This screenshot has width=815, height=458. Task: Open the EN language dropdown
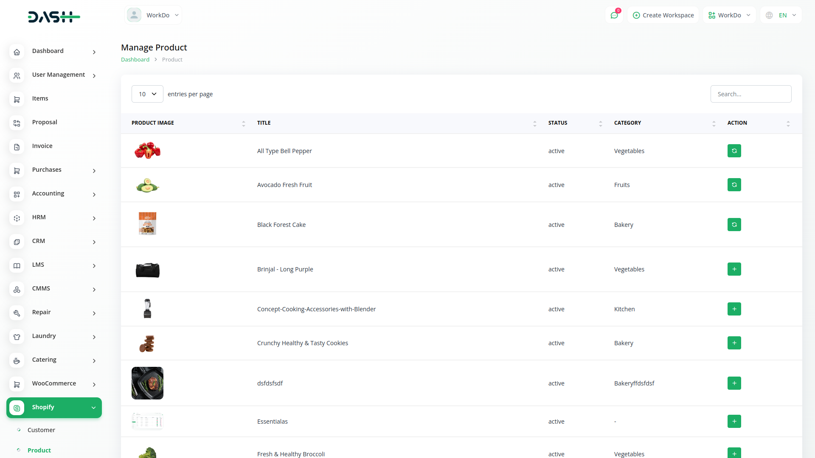click(x=781, y=15)
